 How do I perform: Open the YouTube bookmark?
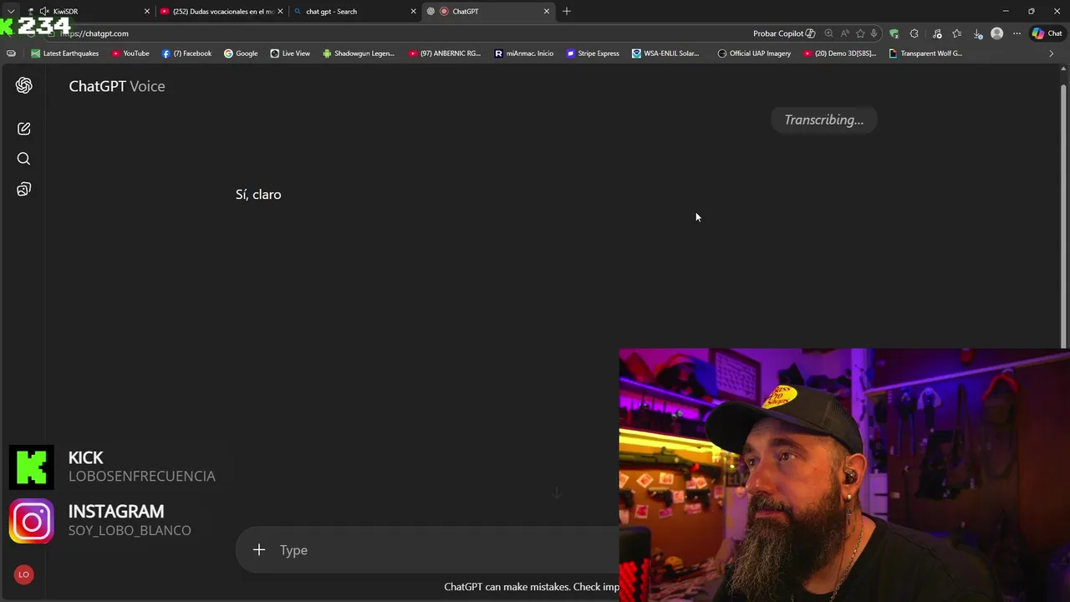point(130,54)
